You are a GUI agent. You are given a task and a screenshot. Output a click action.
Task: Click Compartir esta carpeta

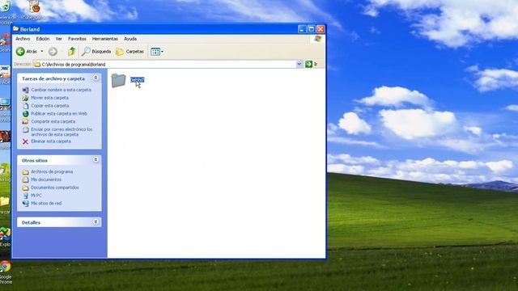53,121
